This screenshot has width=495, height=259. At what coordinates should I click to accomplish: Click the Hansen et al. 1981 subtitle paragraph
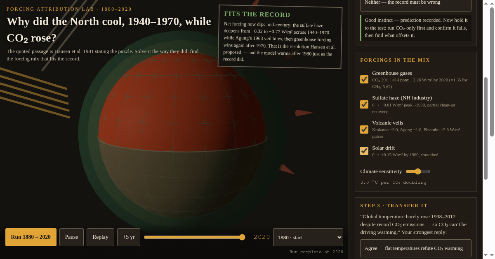[102, 55]
